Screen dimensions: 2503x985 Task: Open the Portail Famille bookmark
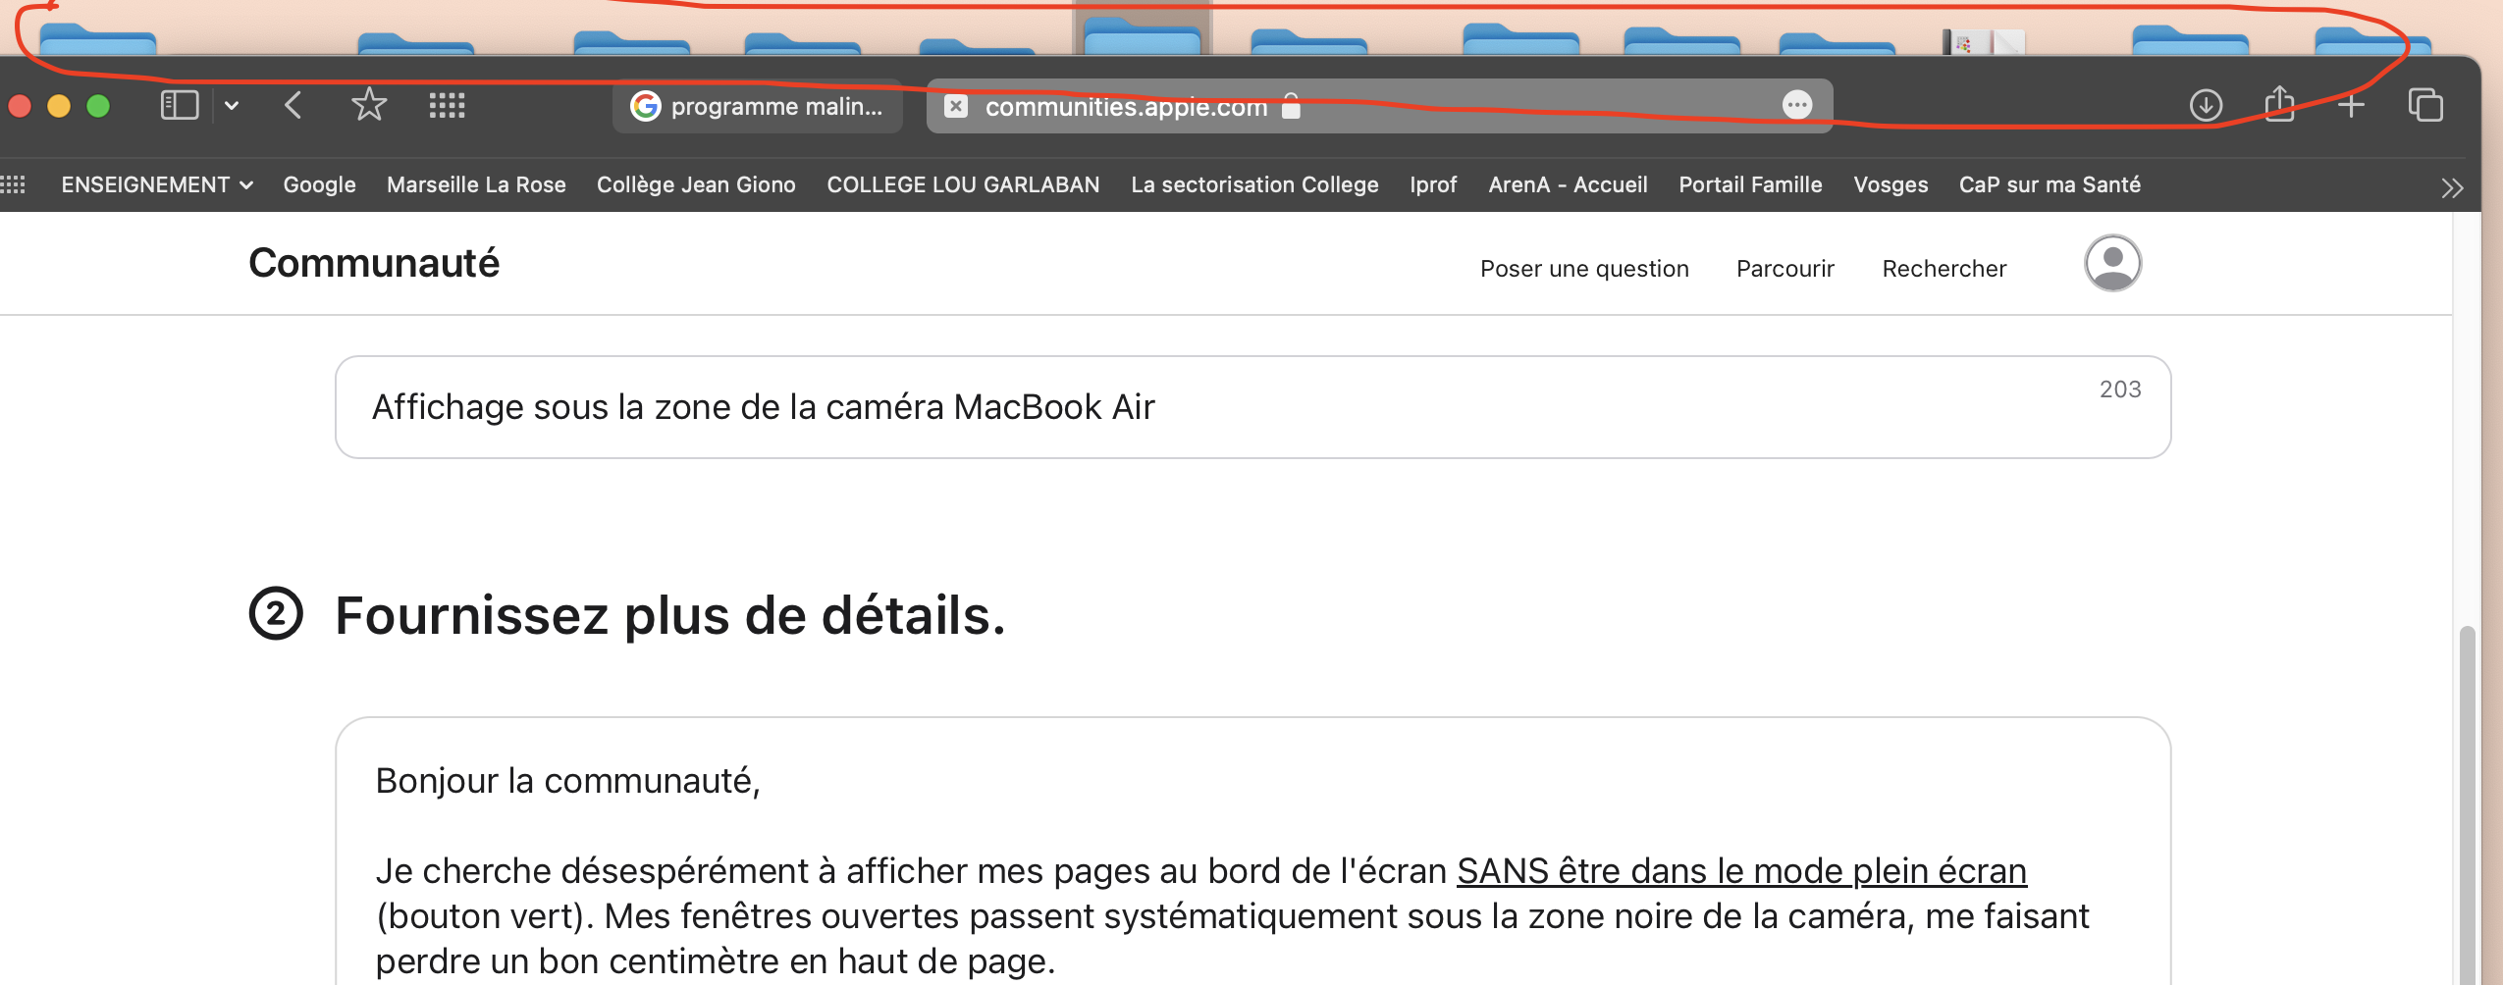click(x=1750, y=184)
